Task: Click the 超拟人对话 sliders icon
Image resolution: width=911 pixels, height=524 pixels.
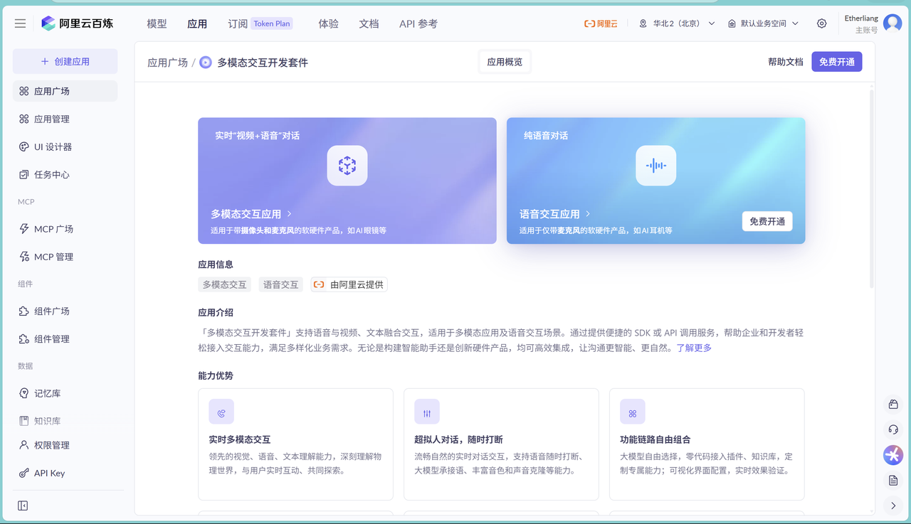Action: pyautogui.click(x=427, y=412)
